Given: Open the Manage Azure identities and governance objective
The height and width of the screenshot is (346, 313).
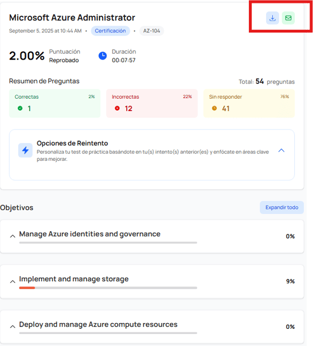Looking at the screenshot, I should [x=90, y=234].
